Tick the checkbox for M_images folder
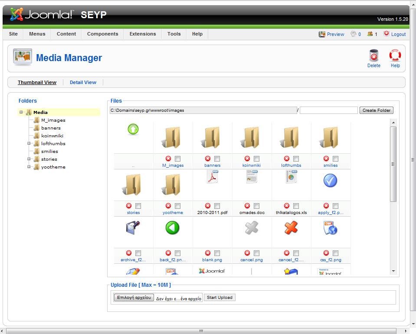The width and height of the screenshot is (416, 334). (177, 159)
